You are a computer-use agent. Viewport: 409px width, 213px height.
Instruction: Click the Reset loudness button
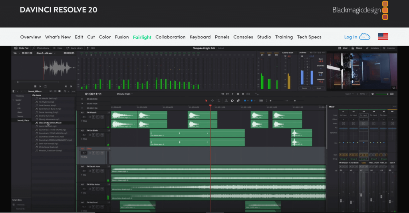point(318,88)
